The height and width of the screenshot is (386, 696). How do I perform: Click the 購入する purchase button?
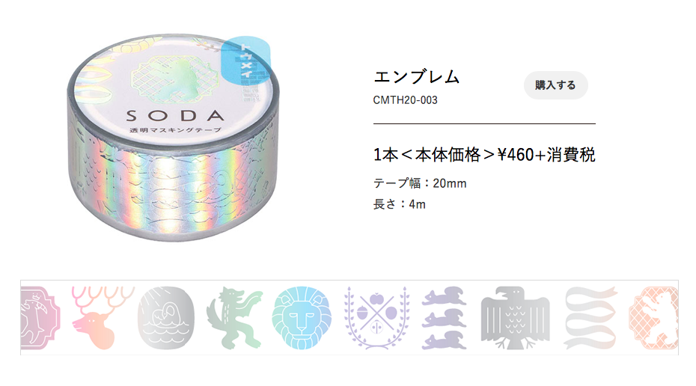556,85
